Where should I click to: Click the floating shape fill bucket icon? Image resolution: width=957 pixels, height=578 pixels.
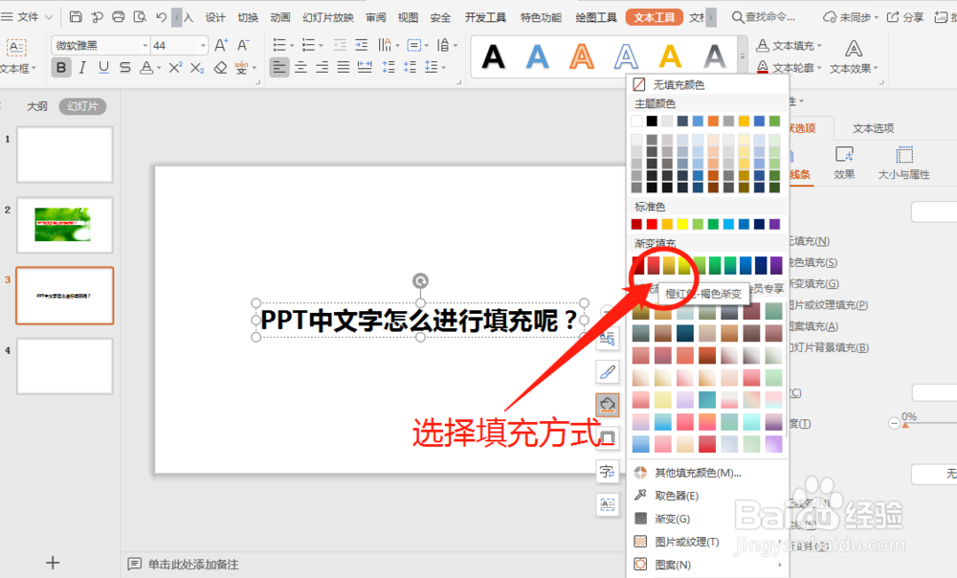(x=608, y=405)
